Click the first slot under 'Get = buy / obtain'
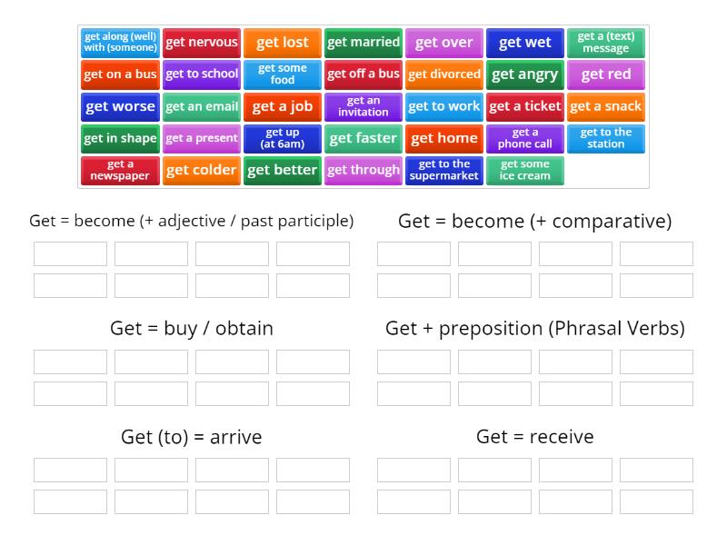Screen dimensions: 727x545 69,362
